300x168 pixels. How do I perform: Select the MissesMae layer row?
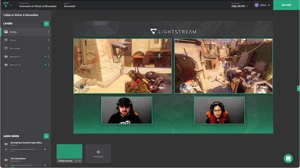point(26,49)
